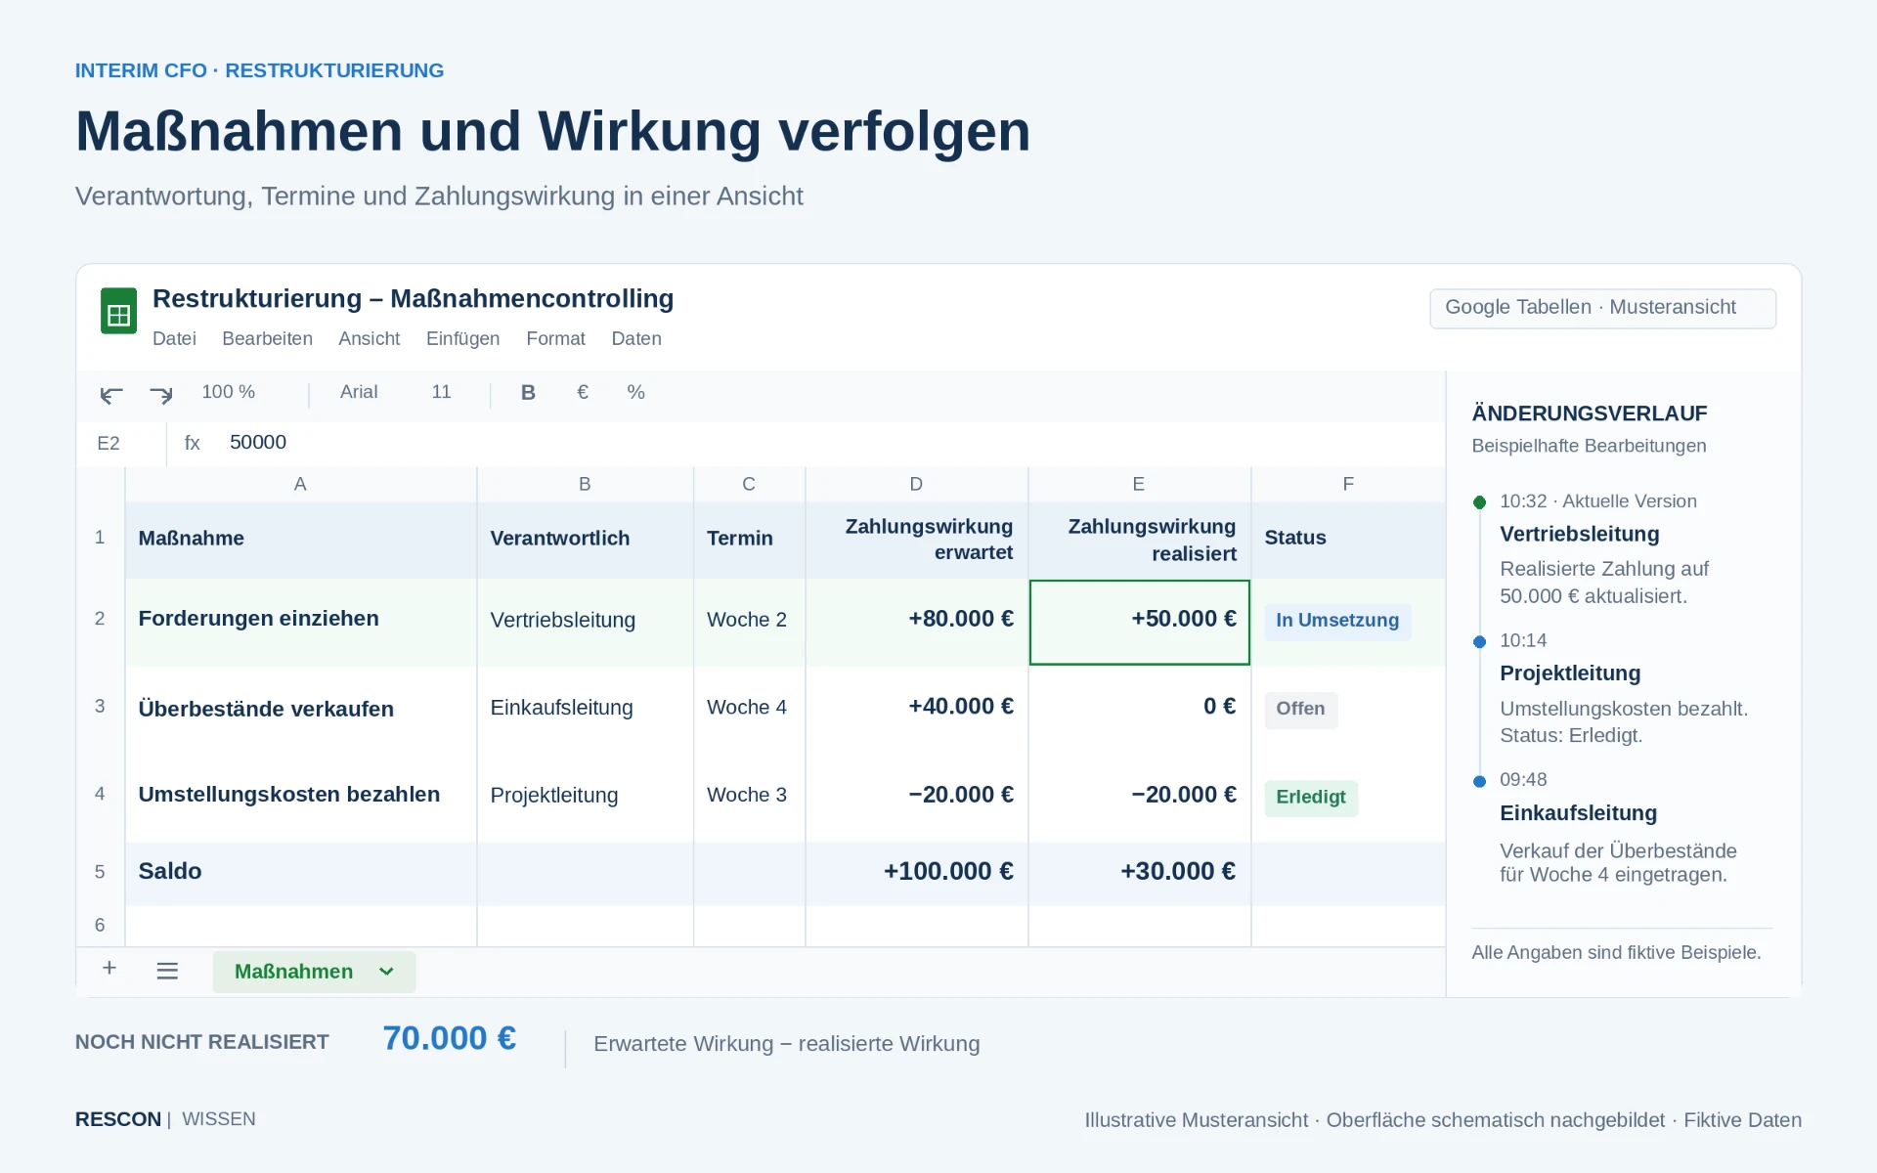Image resolution: width=1877 pixels, height=1173 pixels.
Task: Apply euro currency format
Action: (583, 393)
